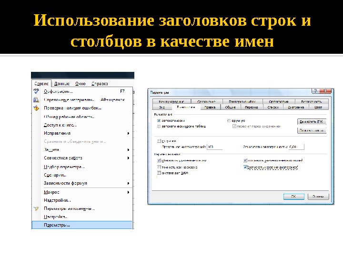Expand the Защита submenu arrow
This screenshot has height=257, width=343.
coord(129,150)
